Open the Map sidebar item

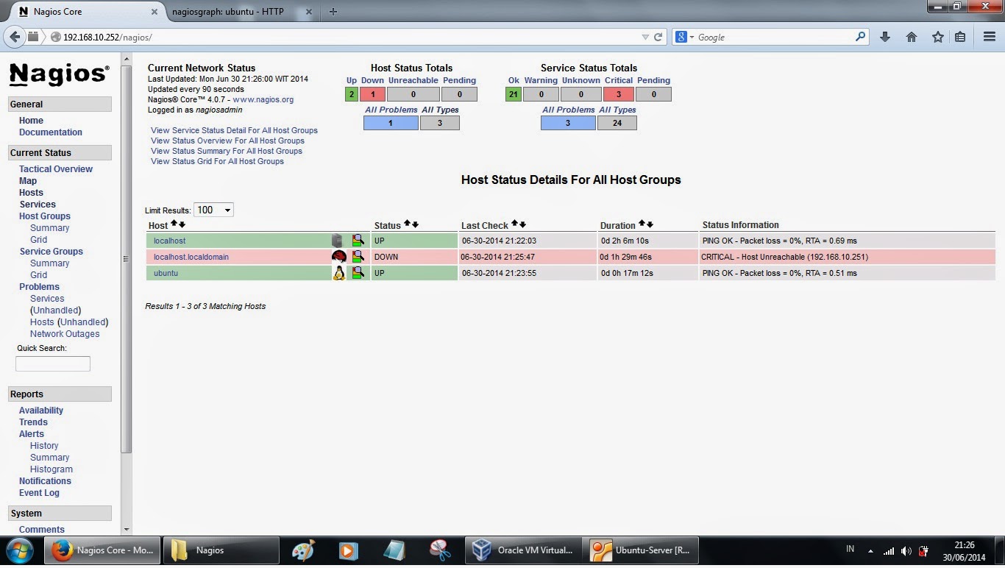tap(28, 181)
